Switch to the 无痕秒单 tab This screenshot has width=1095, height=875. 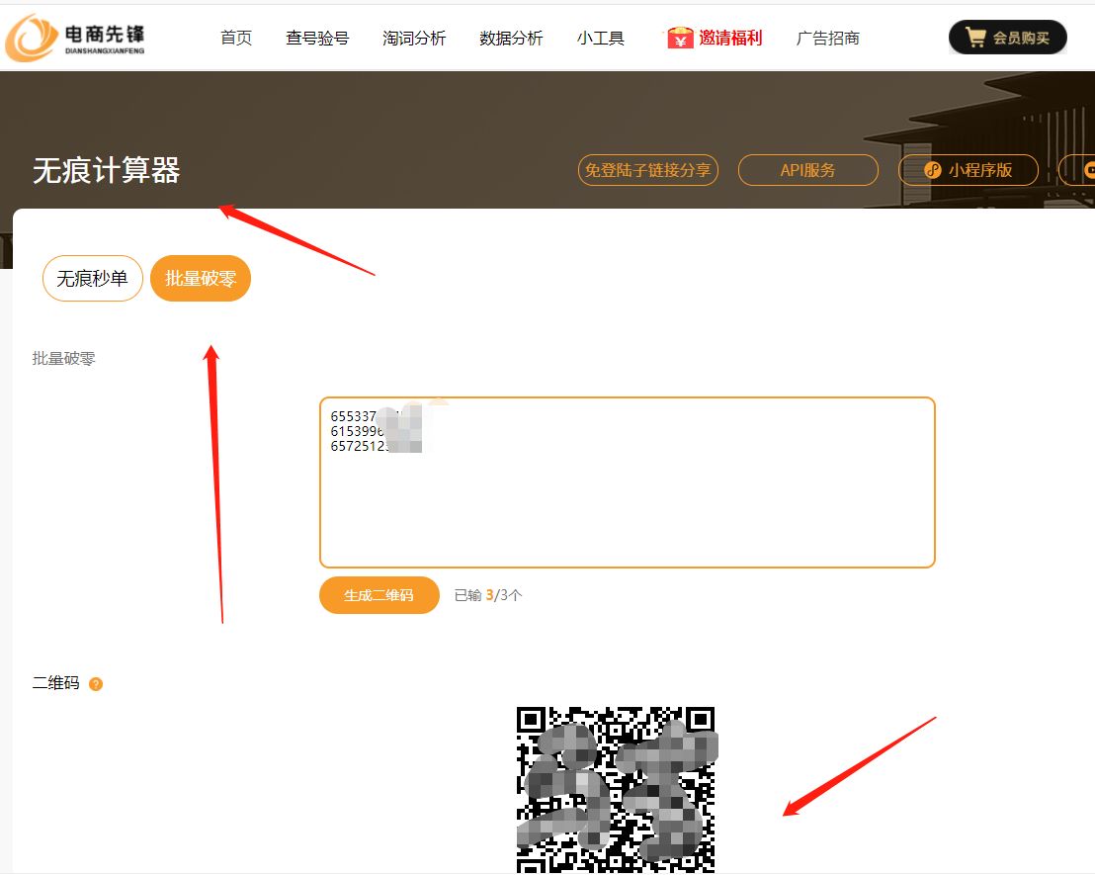coord(92,278)
